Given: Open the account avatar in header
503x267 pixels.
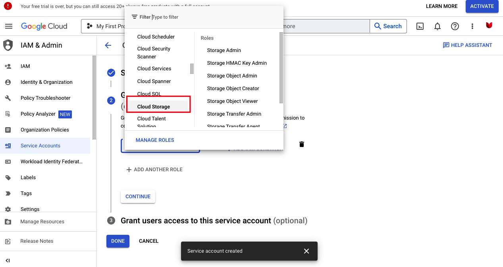Looking at the screenshot, I should [x=489, y=25].
